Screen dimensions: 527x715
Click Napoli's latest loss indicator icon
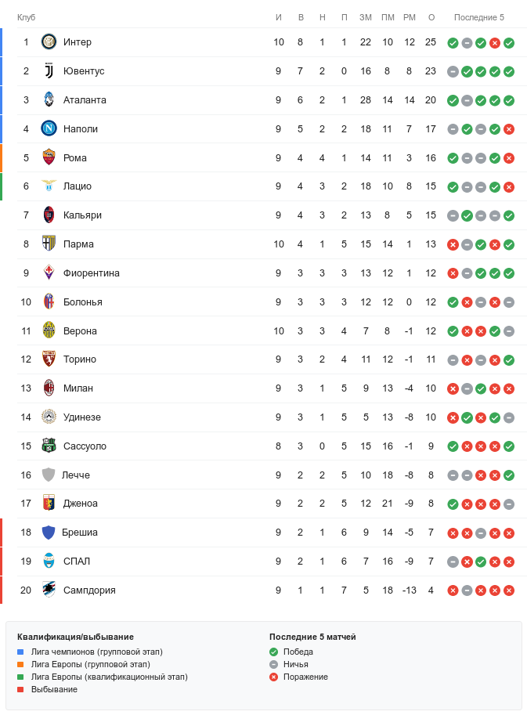coord(509,129)
